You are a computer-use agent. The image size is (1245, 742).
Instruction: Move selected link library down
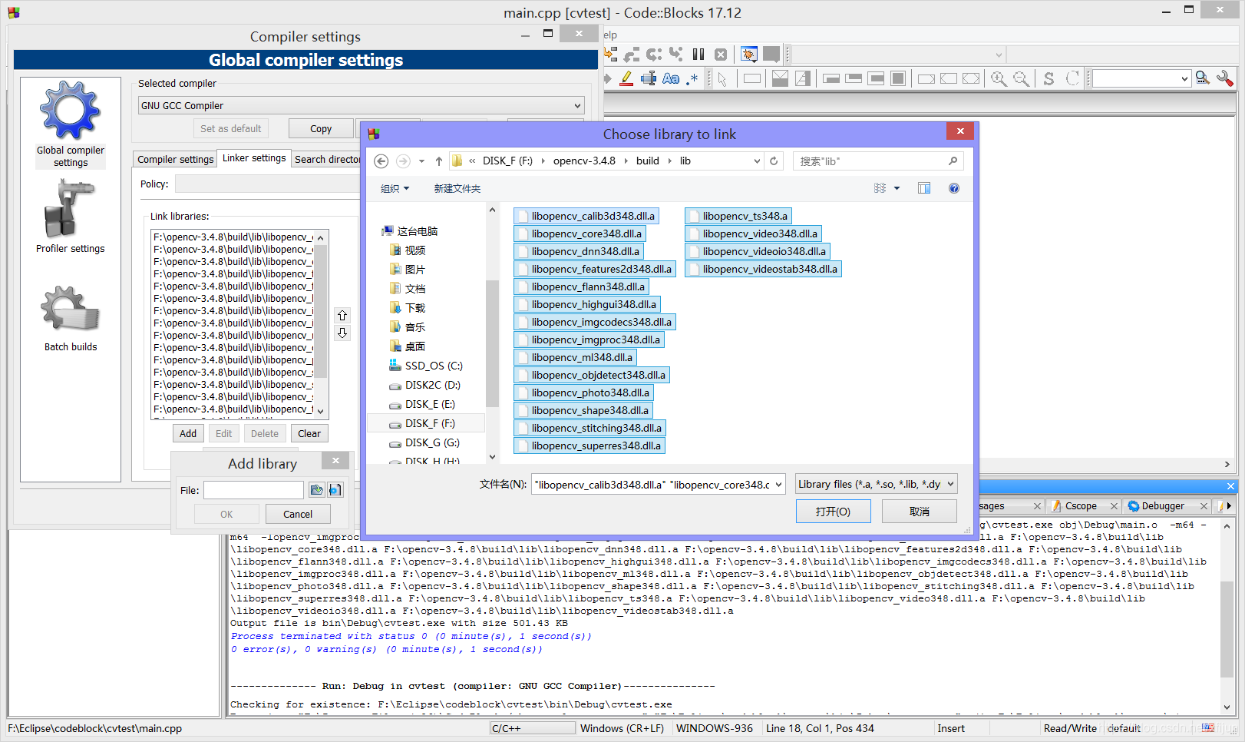342,333
